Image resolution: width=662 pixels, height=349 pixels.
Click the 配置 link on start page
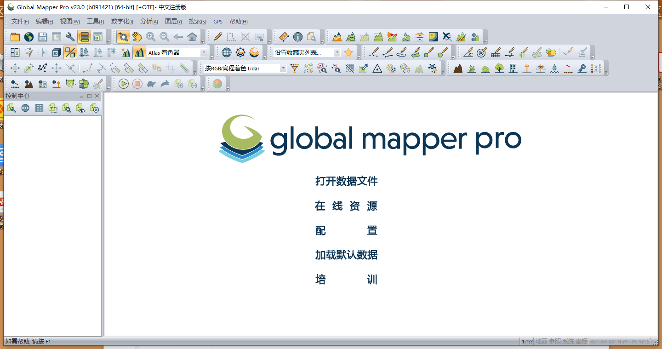(x=347, y=230)
